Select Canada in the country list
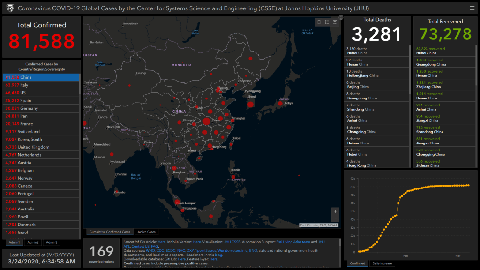 point(41,186)
